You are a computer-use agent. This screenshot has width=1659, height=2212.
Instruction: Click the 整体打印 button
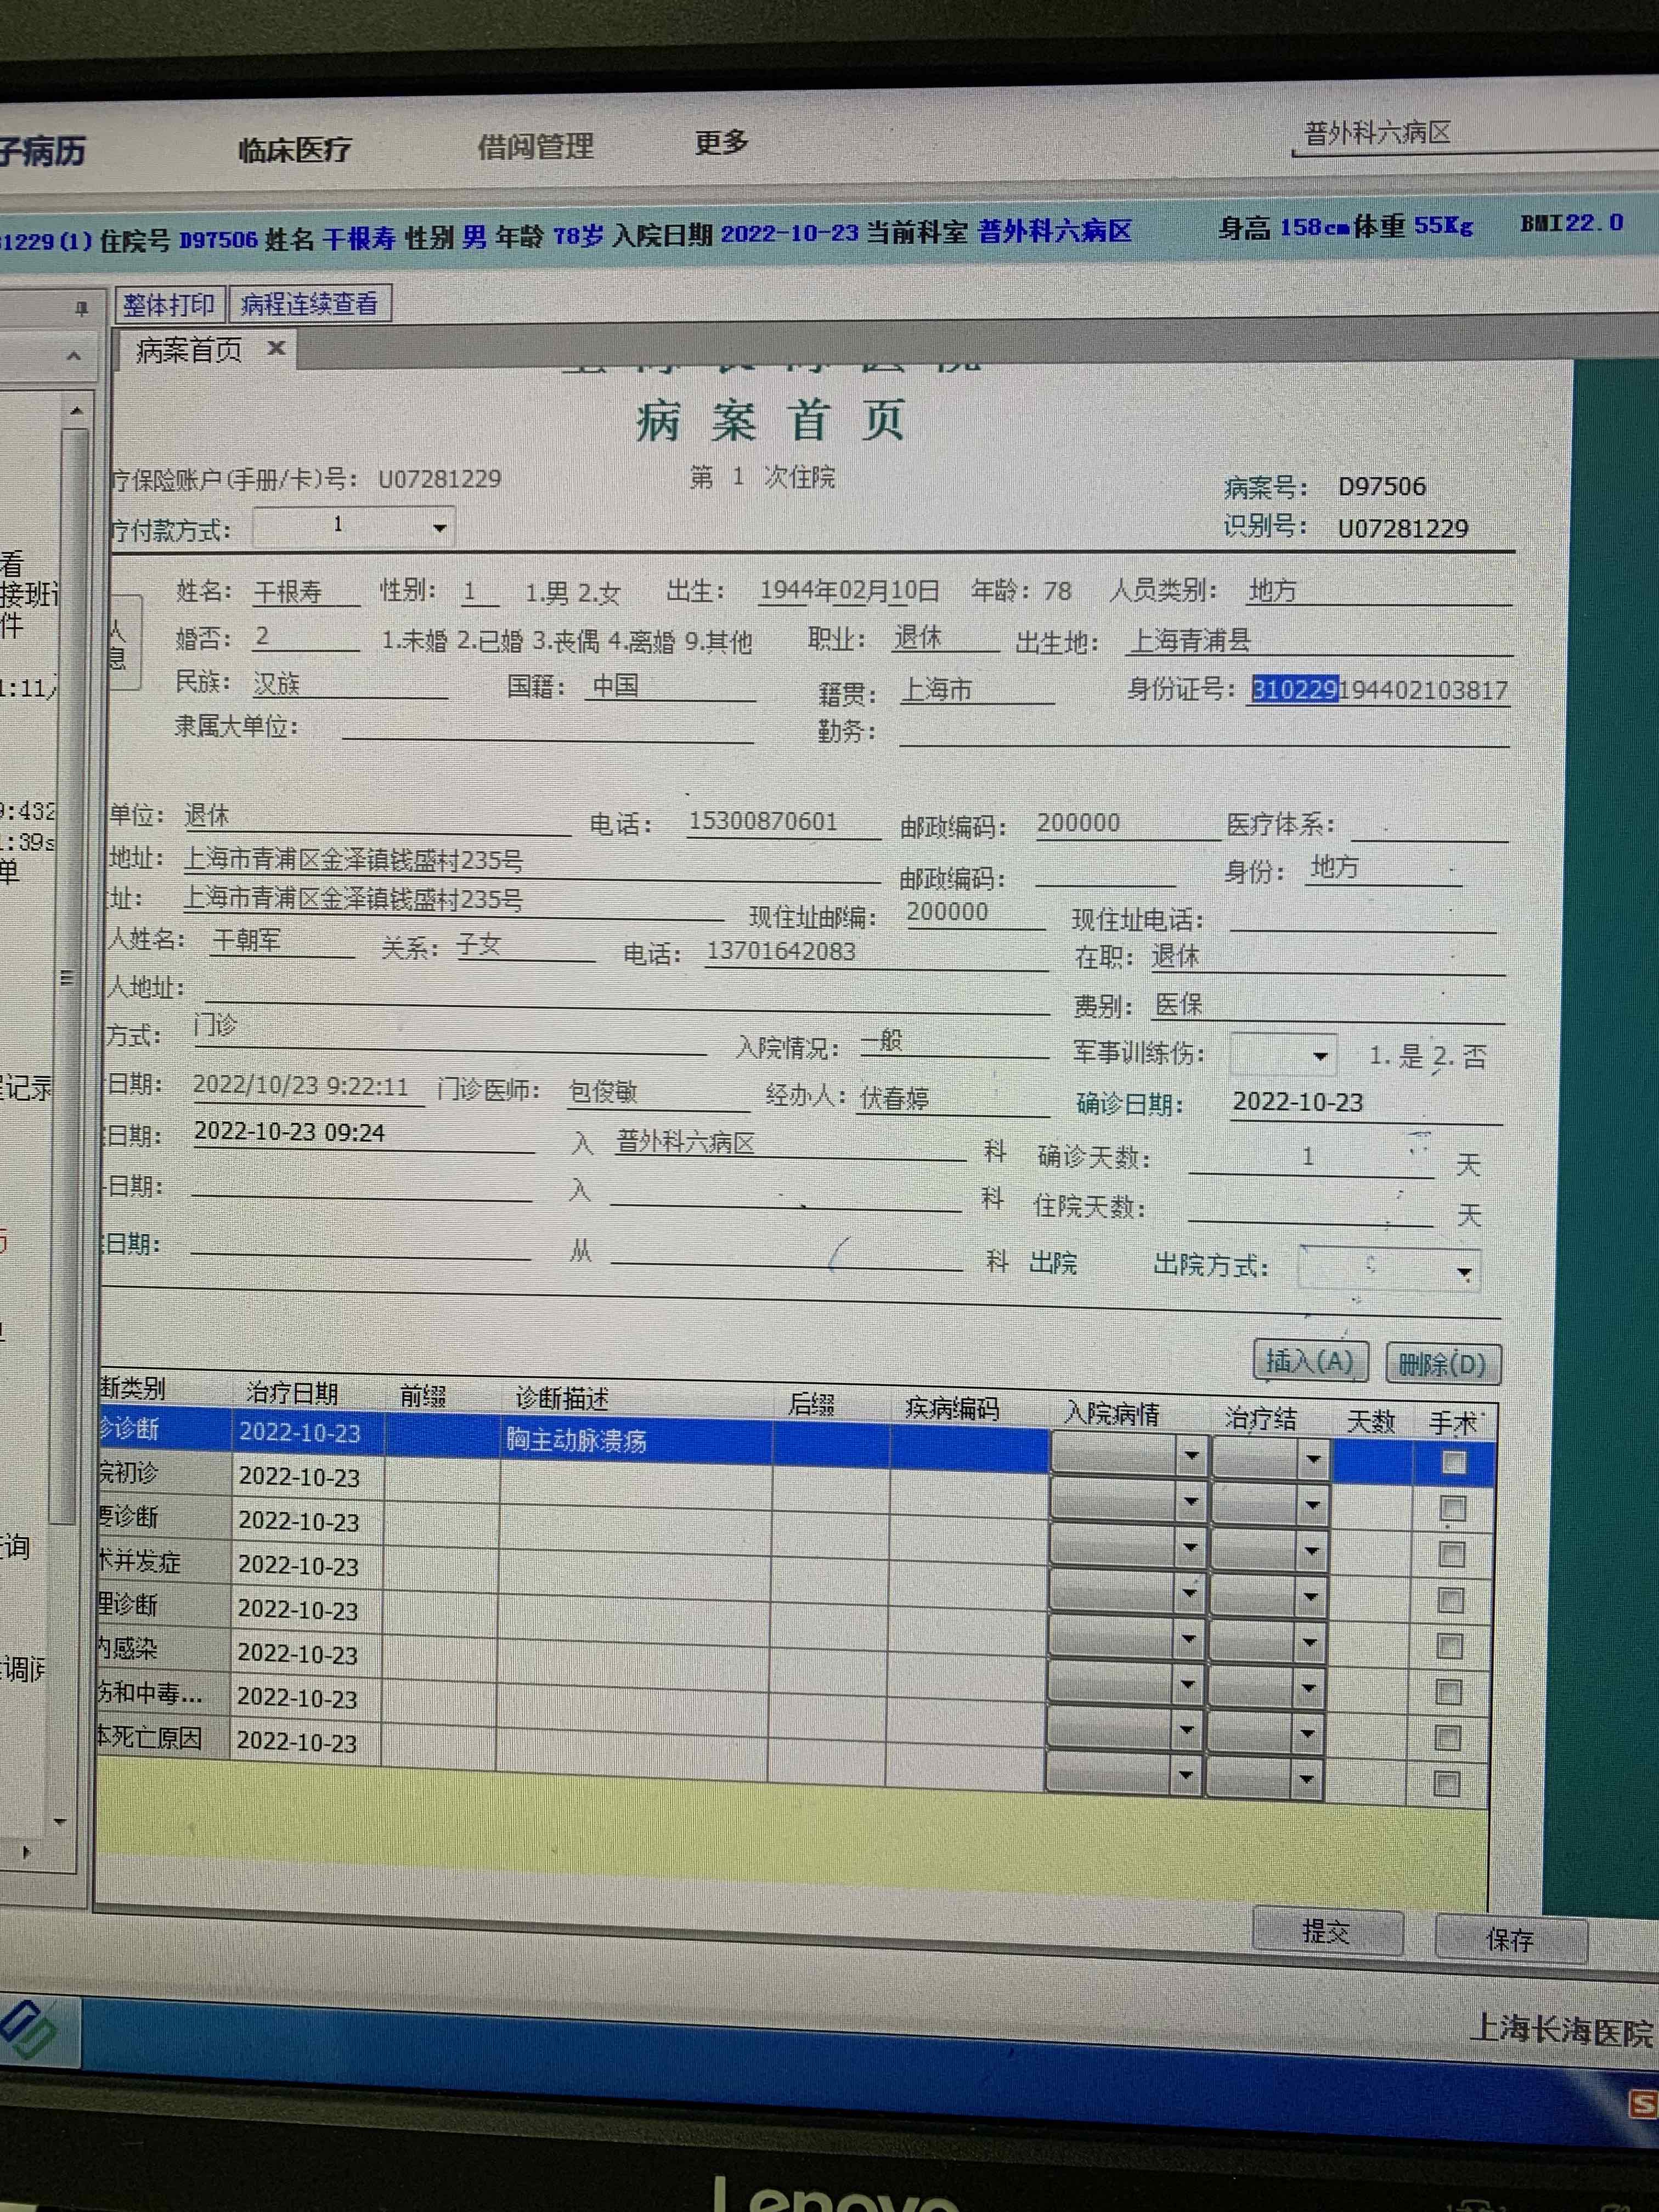point(168,304)
